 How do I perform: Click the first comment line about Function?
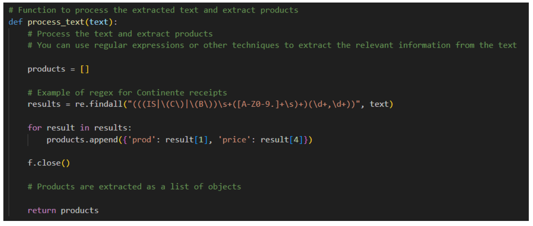click(x=153, y=10)
